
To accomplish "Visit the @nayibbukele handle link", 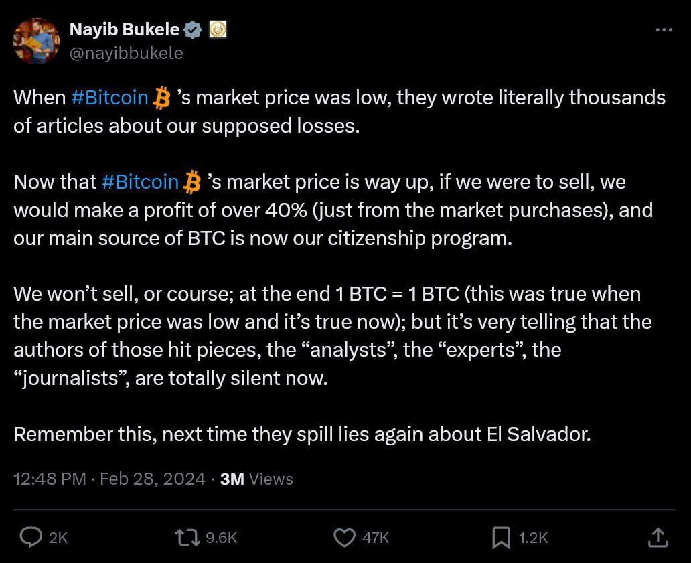I will [x=126, y=53].
